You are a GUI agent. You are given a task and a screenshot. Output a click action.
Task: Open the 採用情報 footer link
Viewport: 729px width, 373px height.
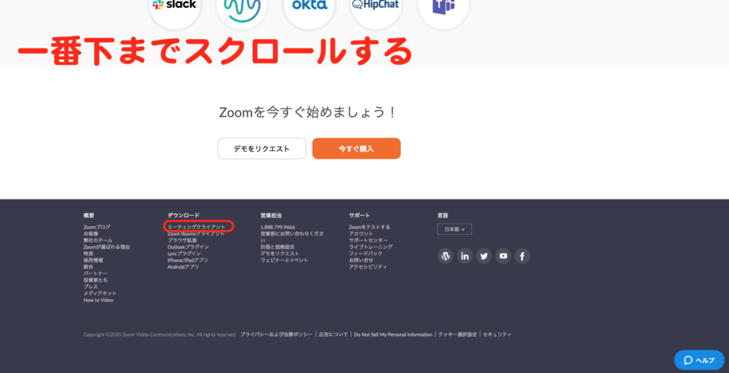[x=93, y=261]
